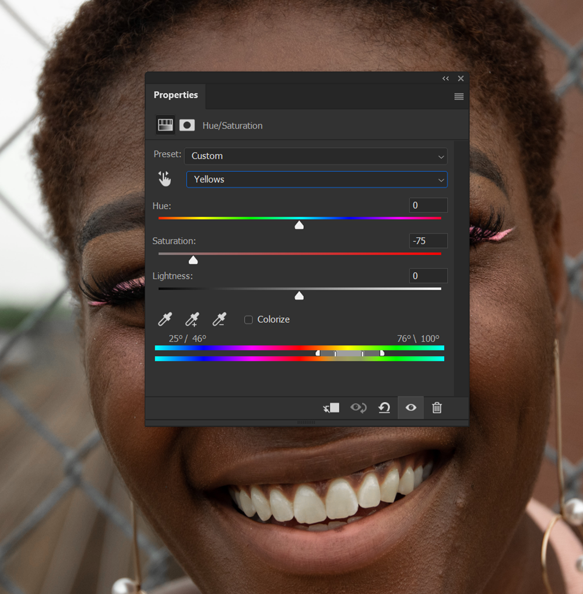
Task: Select the add to sample eyedropper
Action: [x=192, y=319]
